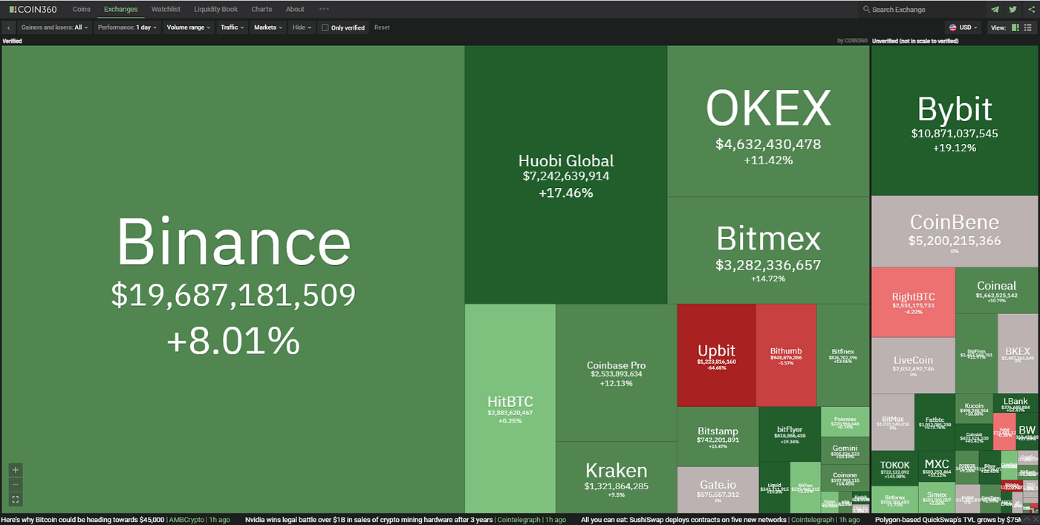Image resolution: width=1040 pixels, height=525 pixels.
Task: Open the Volume range dropdown
Action: 189,27
